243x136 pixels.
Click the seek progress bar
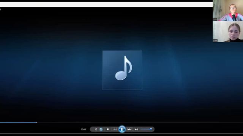[121, 123]
